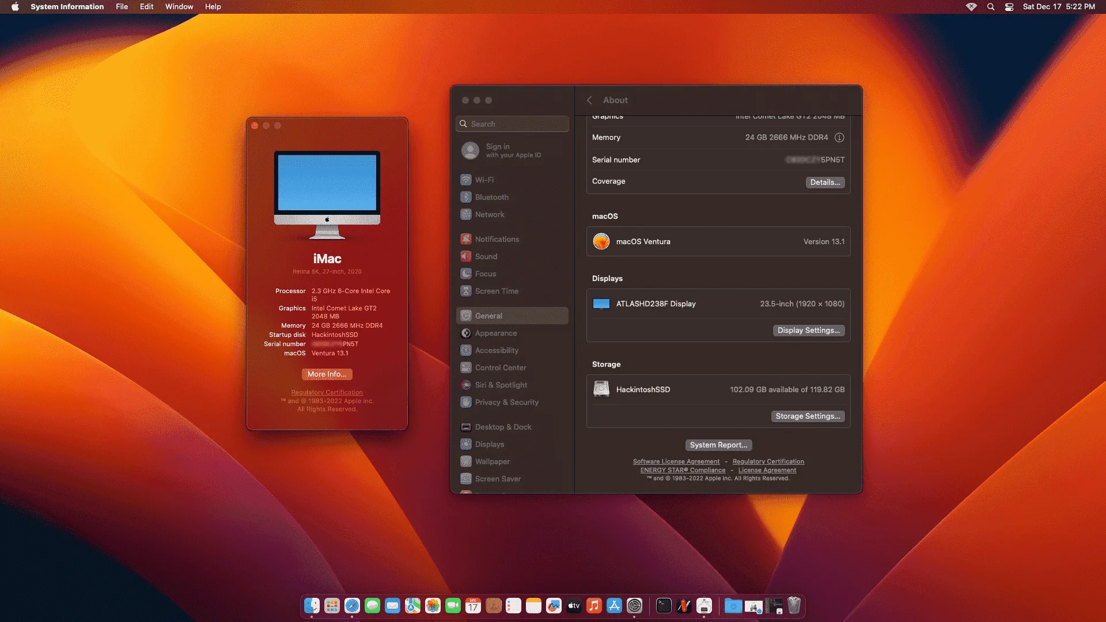Launch Music from the Dock
1106x622 pixels.
(x=594, y=606)
